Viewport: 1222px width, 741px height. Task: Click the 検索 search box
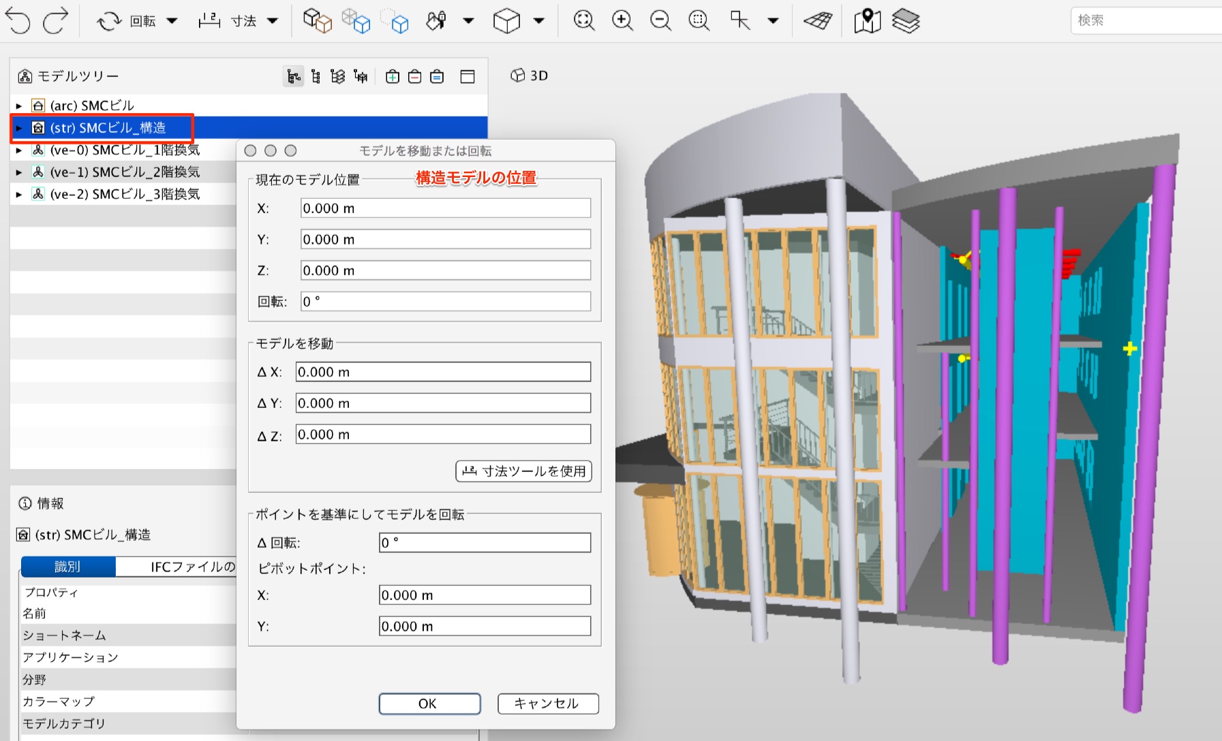1146,20
